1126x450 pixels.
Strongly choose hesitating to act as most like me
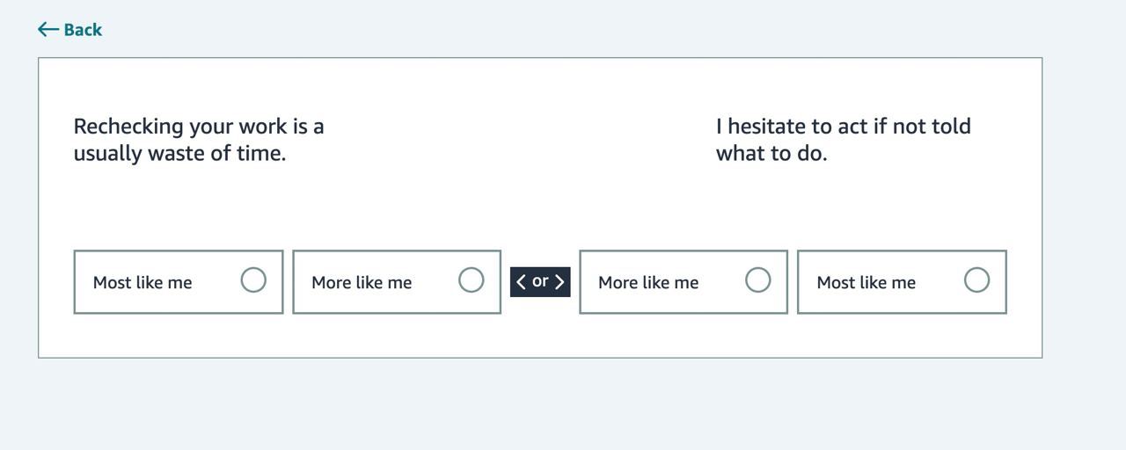pyautogui.click(x=902, y=282)
